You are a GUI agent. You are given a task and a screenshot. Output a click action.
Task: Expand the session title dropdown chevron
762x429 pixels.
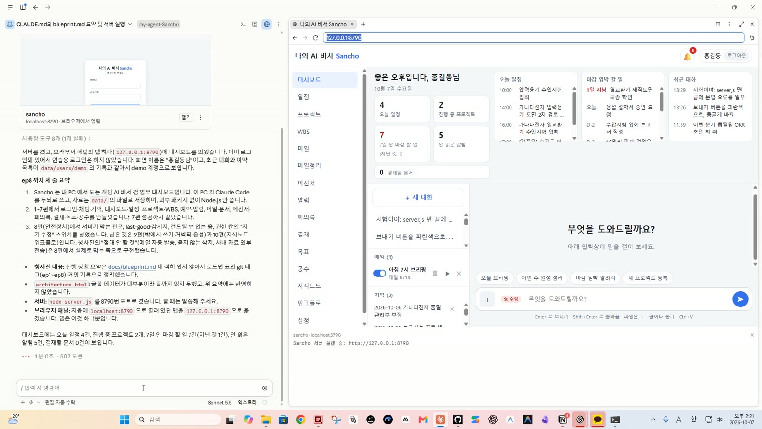tap(130, 24)
